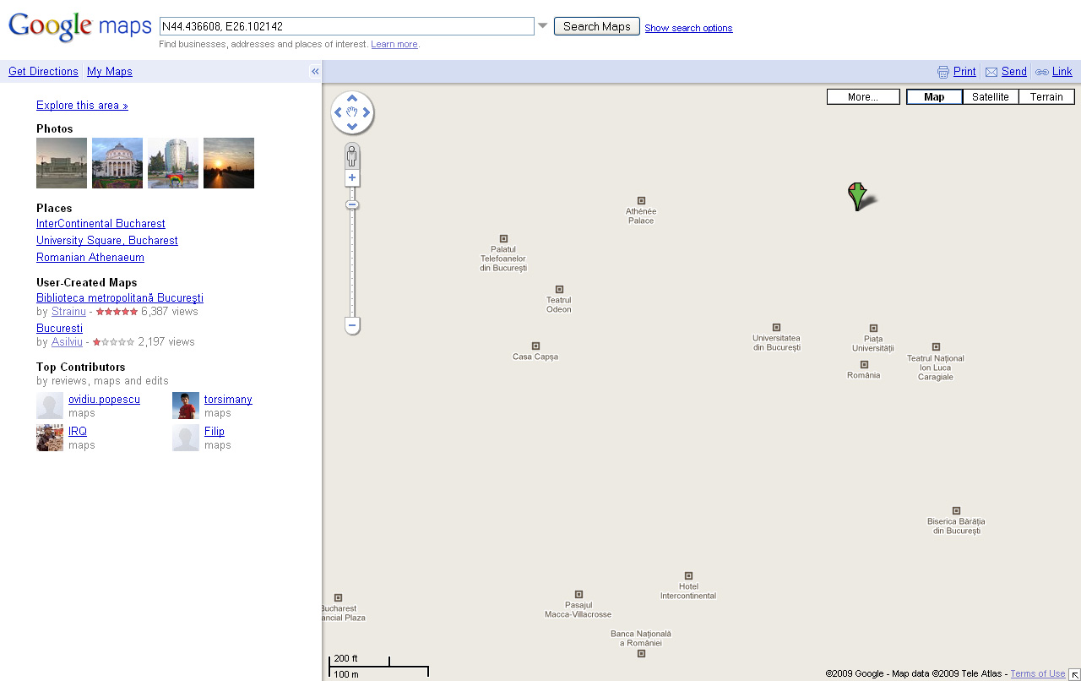Open the Explore this area link
The height and width of the screenshot is (681, 1081).
pyautogui.click(x=82, y=106)
